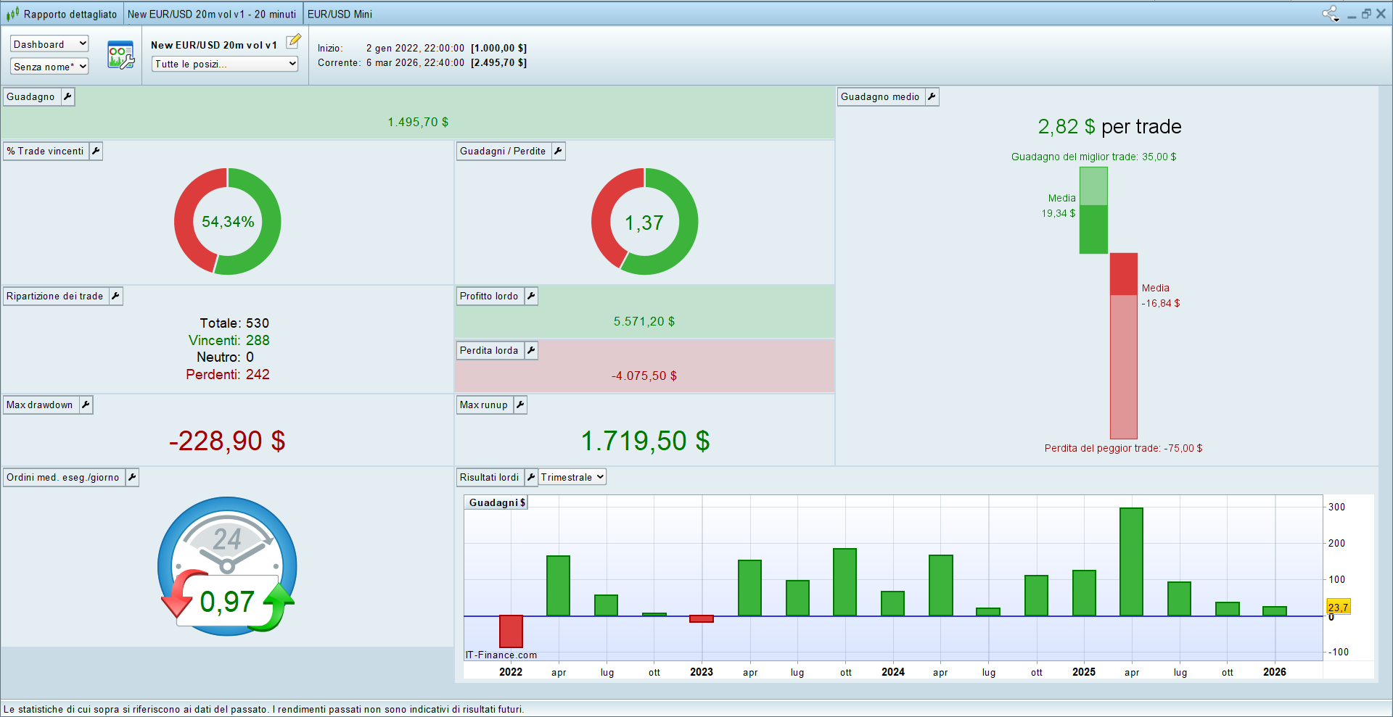This screenshot has width=1393, height=717.
Task: Select the EUR/USD Mini tab
Action: [340, 14]
